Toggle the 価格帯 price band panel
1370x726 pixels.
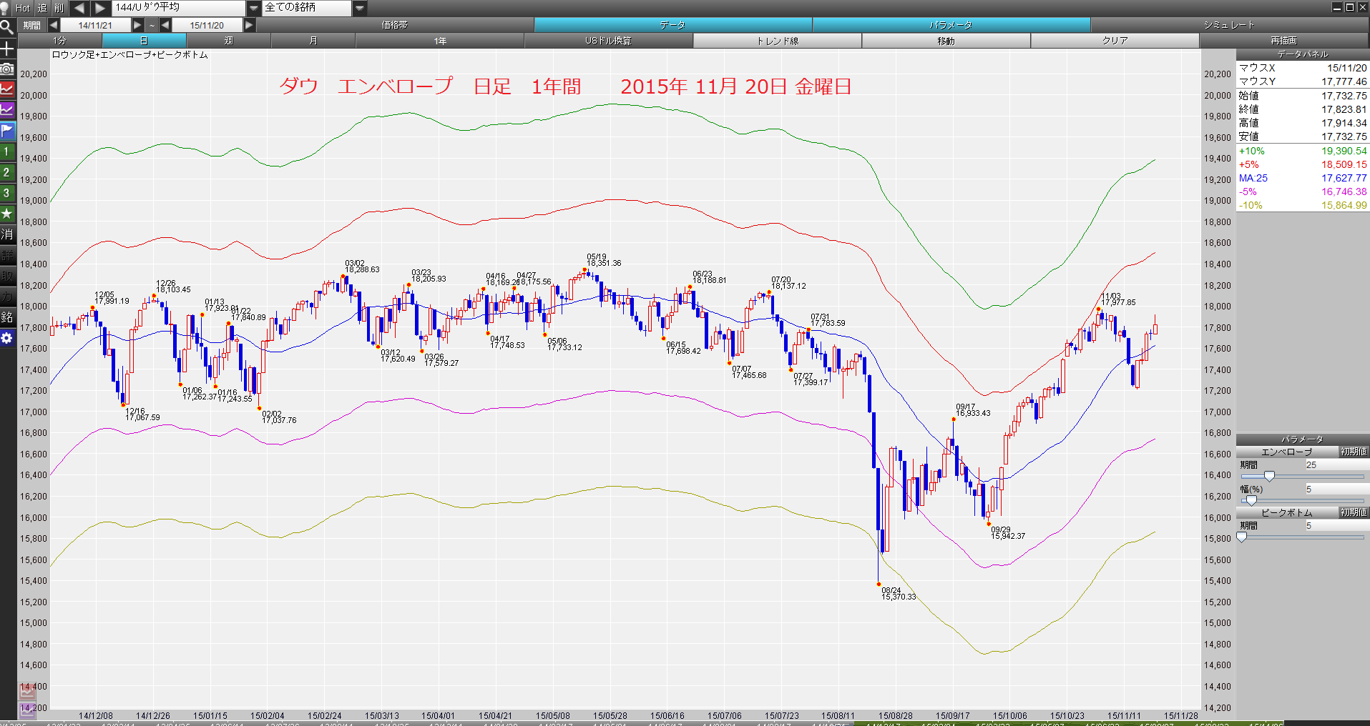coord(395,25)
